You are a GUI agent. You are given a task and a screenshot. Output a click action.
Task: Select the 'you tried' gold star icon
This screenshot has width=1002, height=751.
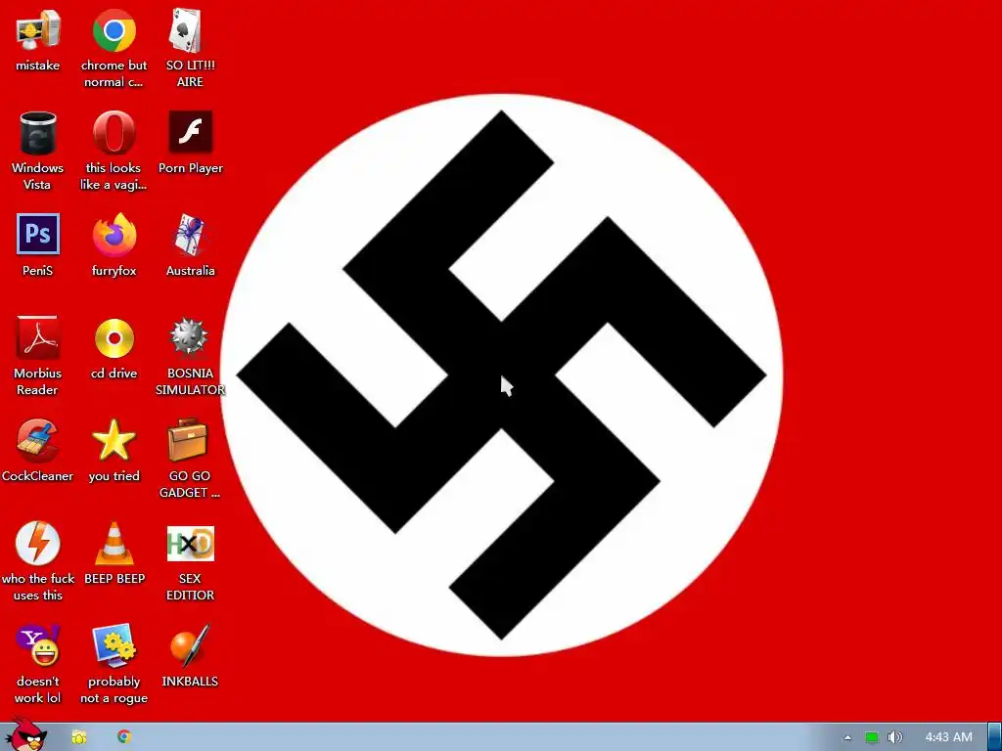click(114, 440)
